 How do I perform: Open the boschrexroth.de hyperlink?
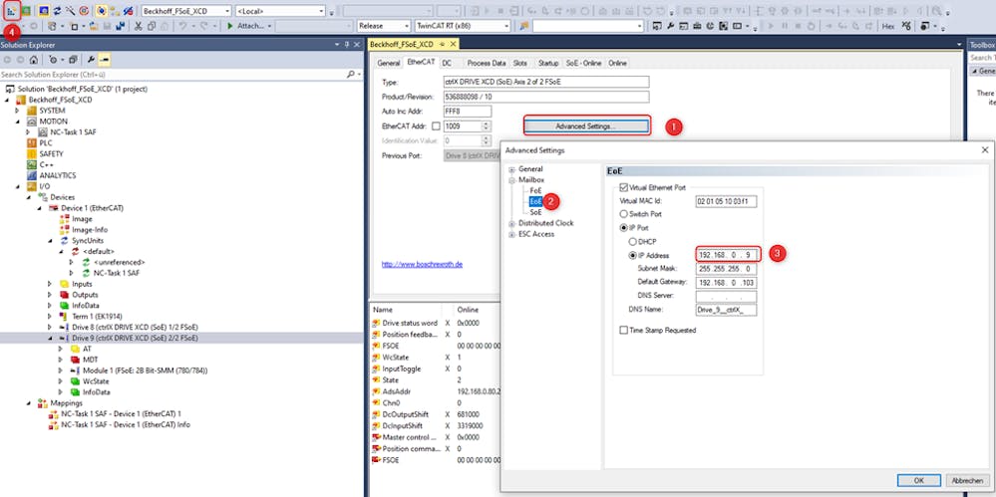422,264
